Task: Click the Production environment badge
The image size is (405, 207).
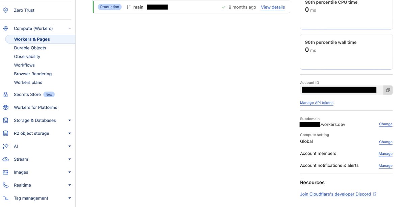Action: tap(110, 7)
